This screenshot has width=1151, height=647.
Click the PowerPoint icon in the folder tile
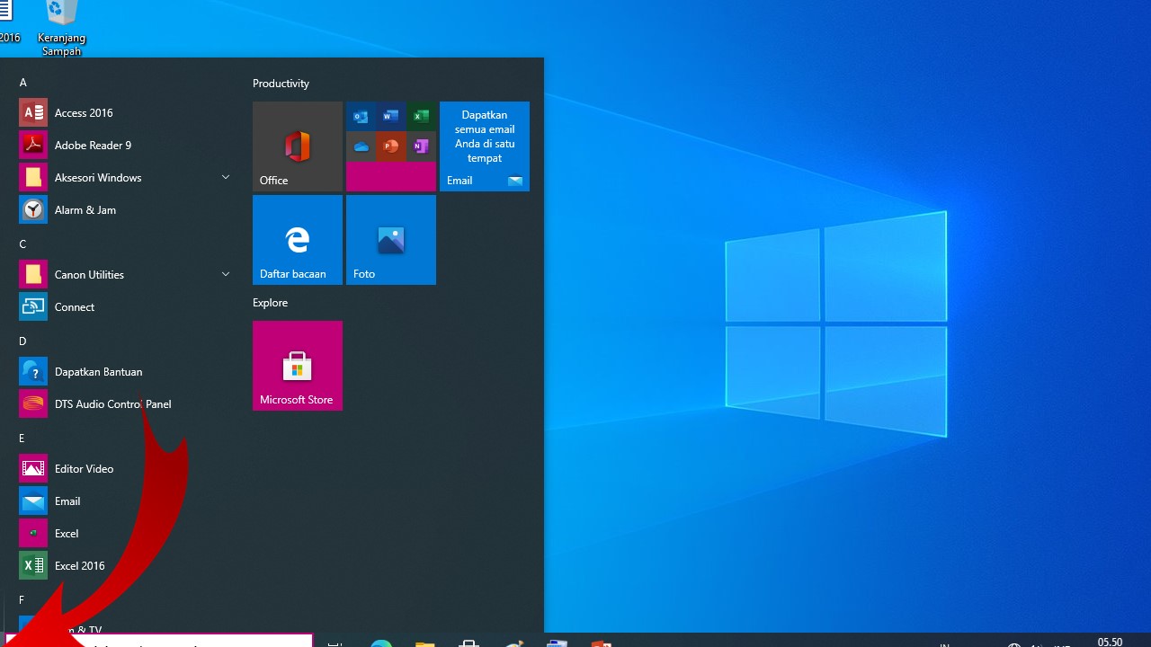coord(390,146)
